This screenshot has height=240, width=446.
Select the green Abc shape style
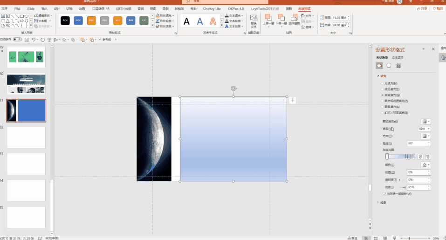coord(144,20)
